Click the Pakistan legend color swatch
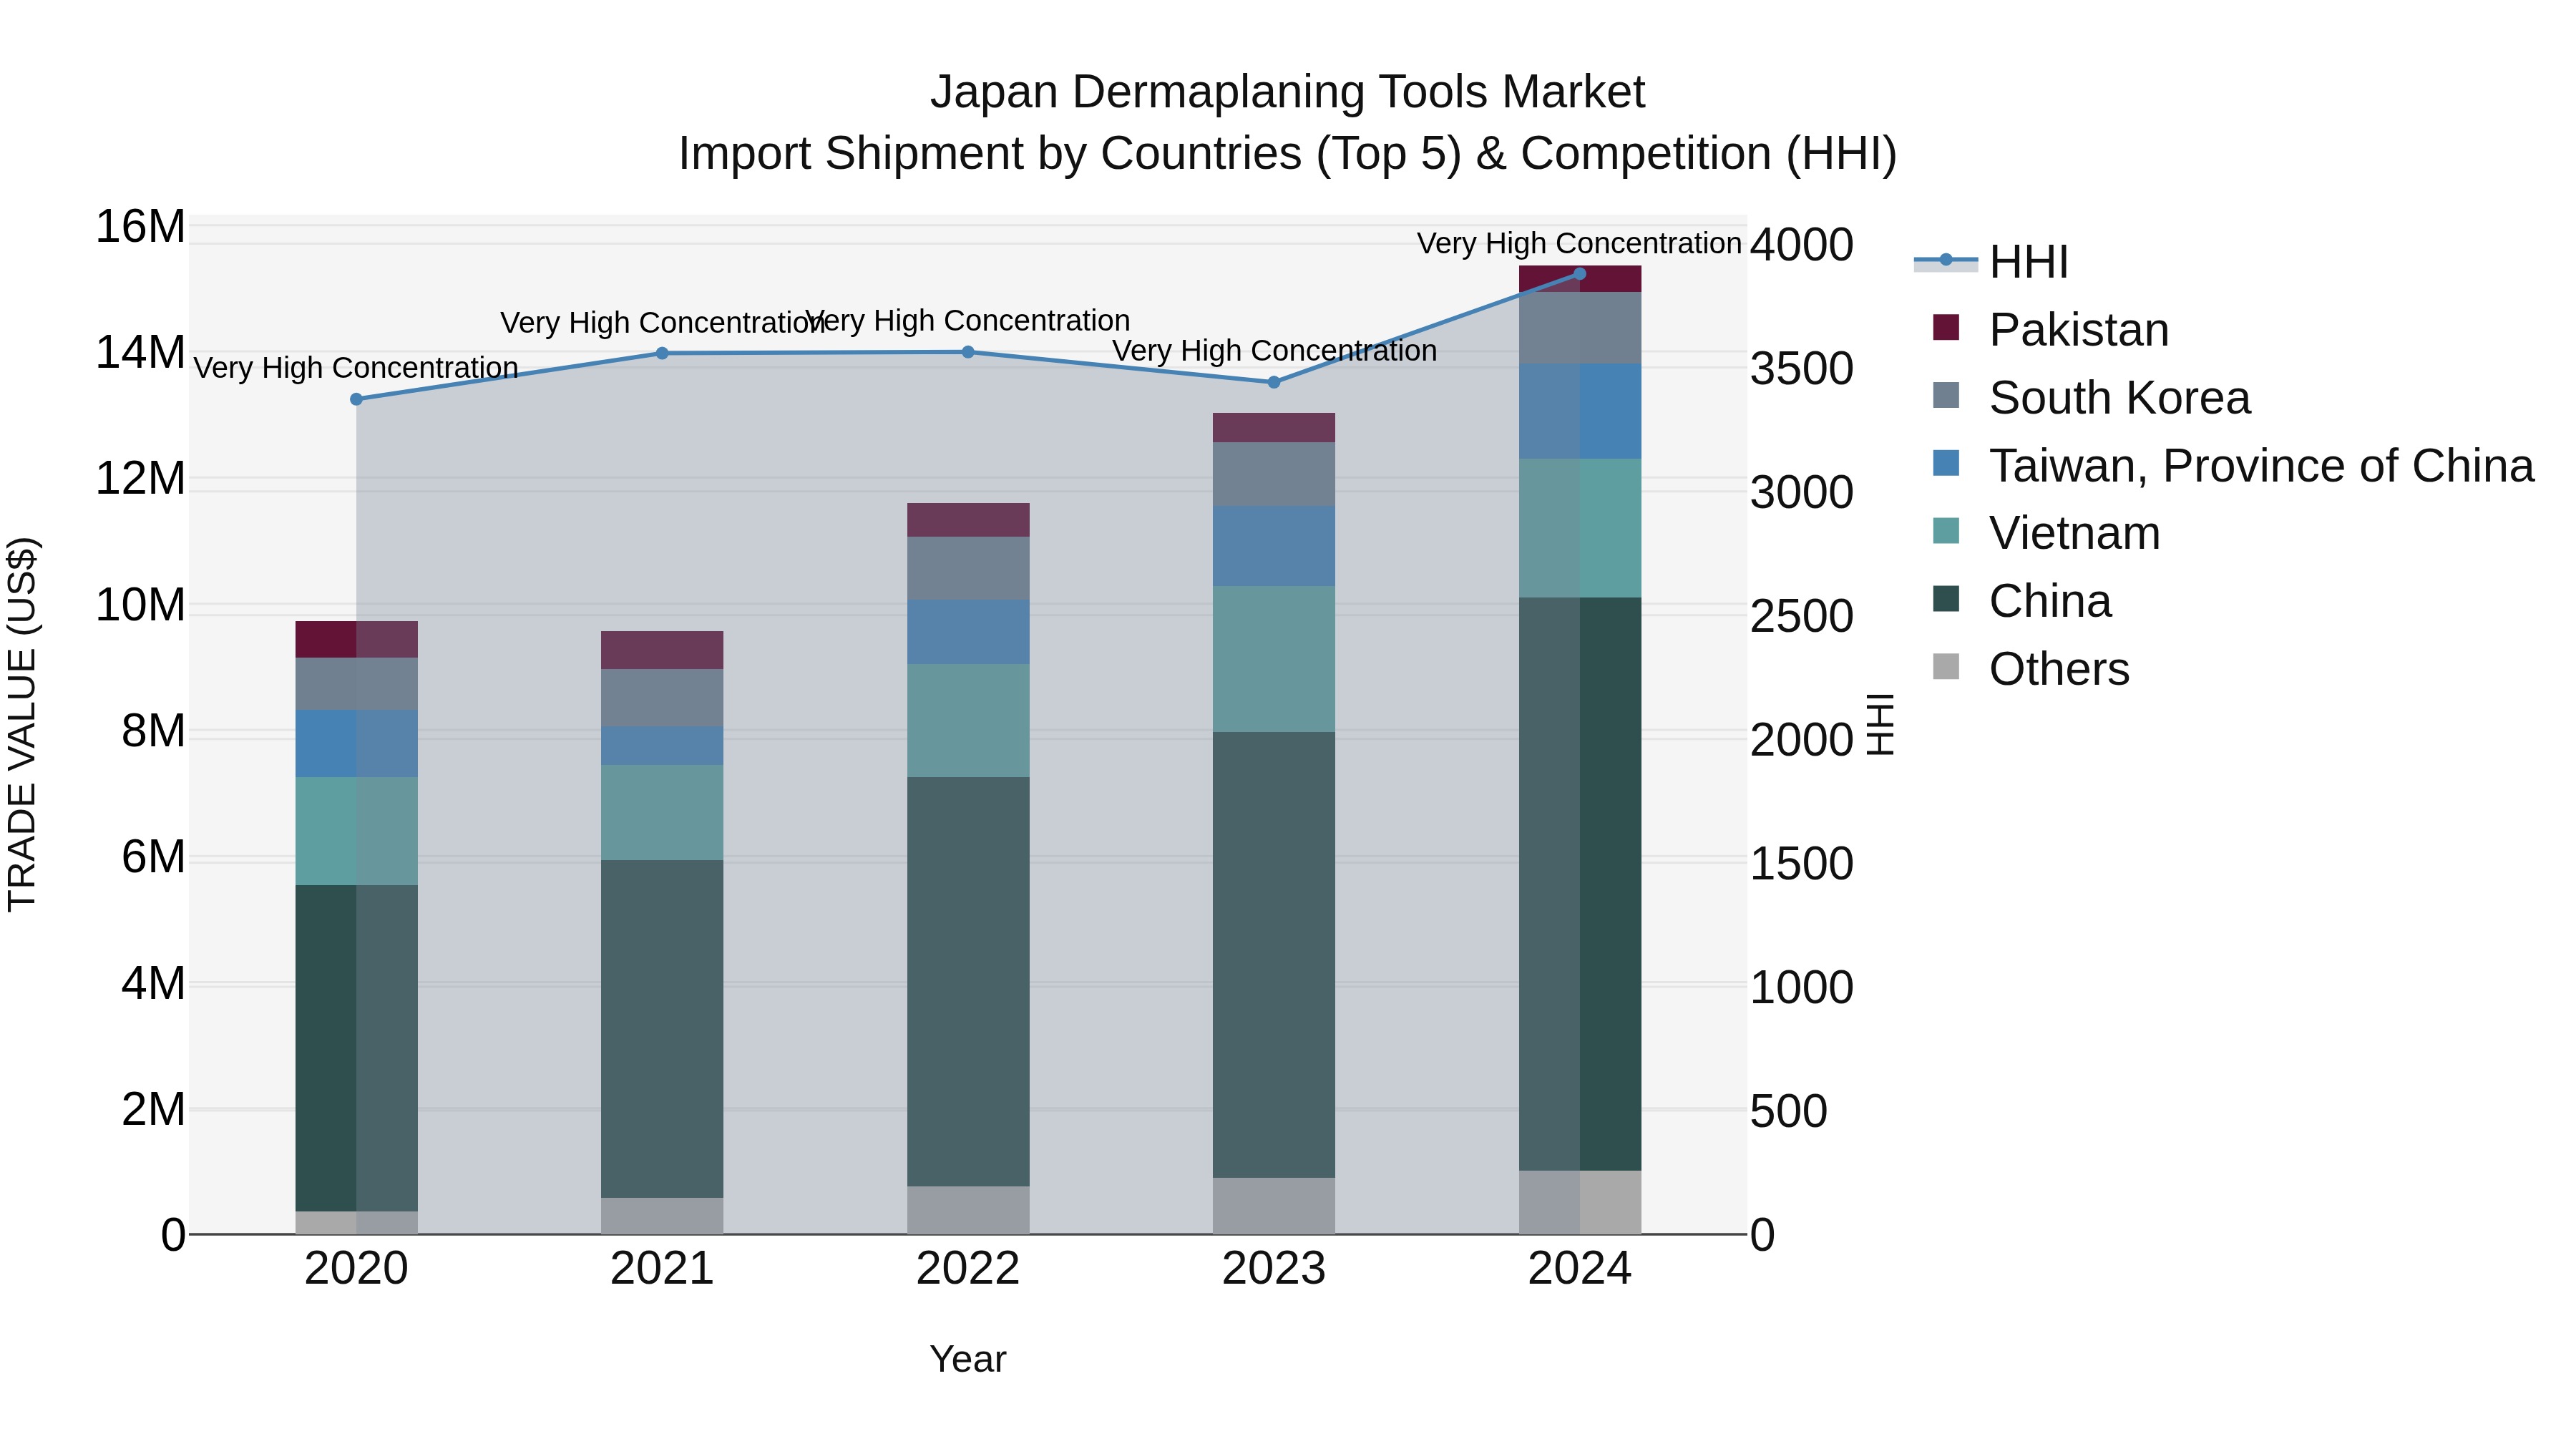The height and width of the screenshot is (1449, 2576). [x=1946, y=327]
